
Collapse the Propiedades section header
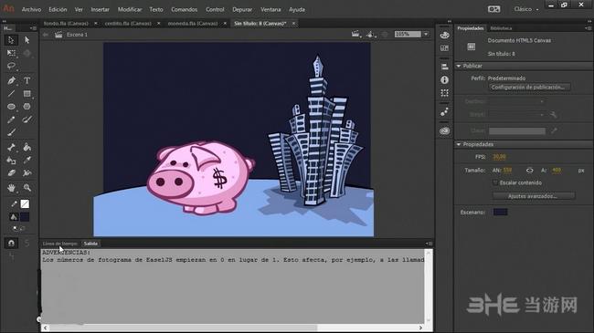coord(459,144)
